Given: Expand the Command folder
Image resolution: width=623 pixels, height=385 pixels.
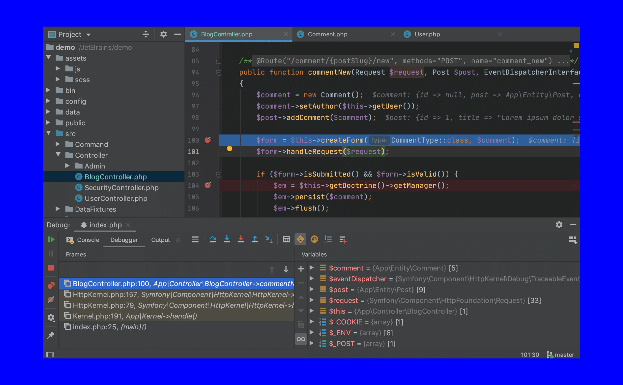Looking at the screenshot, I should pos(58,144).
